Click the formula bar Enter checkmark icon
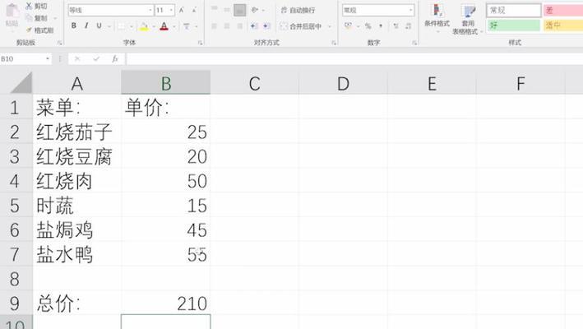The image size is (583, 329). tap(96, 58)
